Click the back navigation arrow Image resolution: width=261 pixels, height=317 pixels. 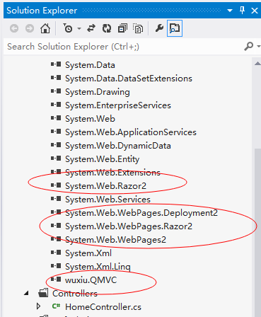point(14,28)
